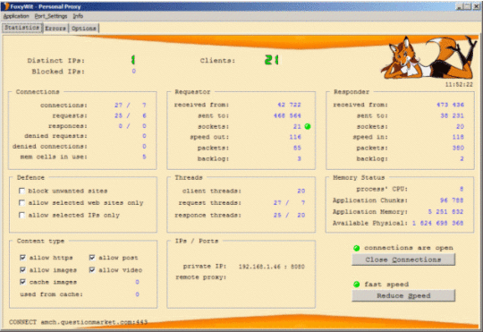Click the responce threads label
Viewport: 483px width, 332px height.
click(208, 215)
